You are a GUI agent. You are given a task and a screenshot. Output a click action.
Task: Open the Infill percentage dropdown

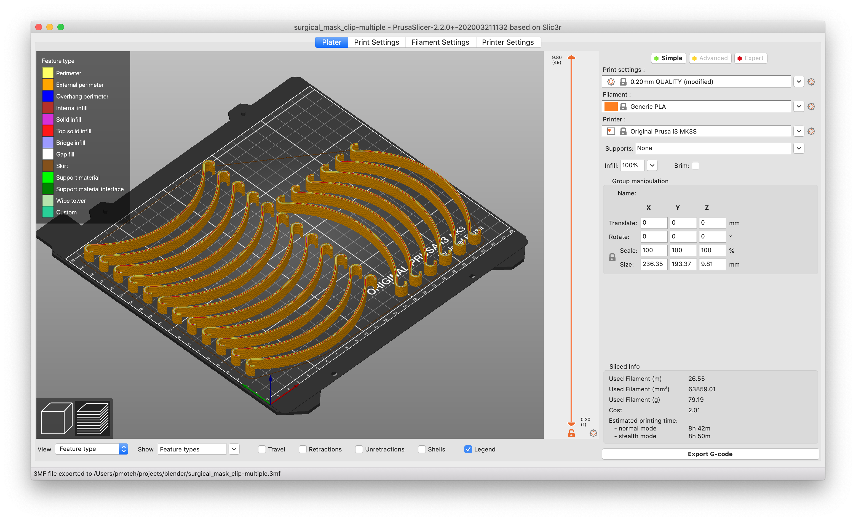coord(652,166)
